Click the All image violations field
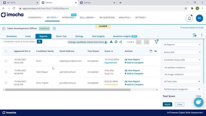Image resolution: width=206 pixels, height=116 pixels. [182, 74]
